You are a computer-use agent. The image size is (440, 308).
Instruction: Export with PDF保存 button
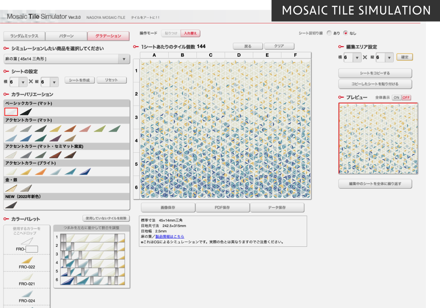(x=222, y=208)
